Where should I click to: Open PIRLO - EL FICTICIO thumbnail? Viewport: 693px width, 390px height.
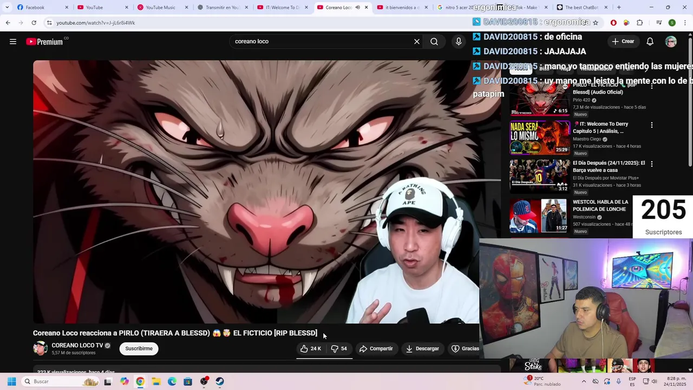point(540,99)
